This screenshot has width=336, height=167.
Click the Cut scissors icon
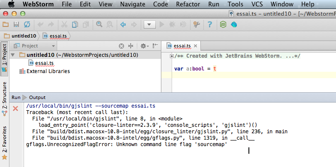[x=64, y=24]
